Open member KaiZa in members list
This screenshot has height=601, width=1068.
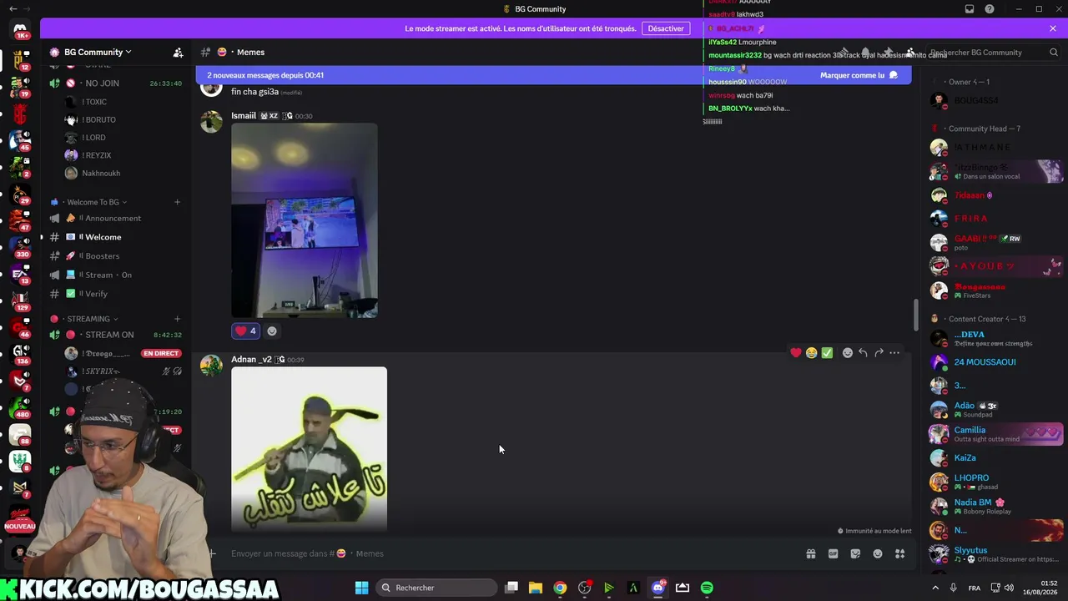[996, 458]
